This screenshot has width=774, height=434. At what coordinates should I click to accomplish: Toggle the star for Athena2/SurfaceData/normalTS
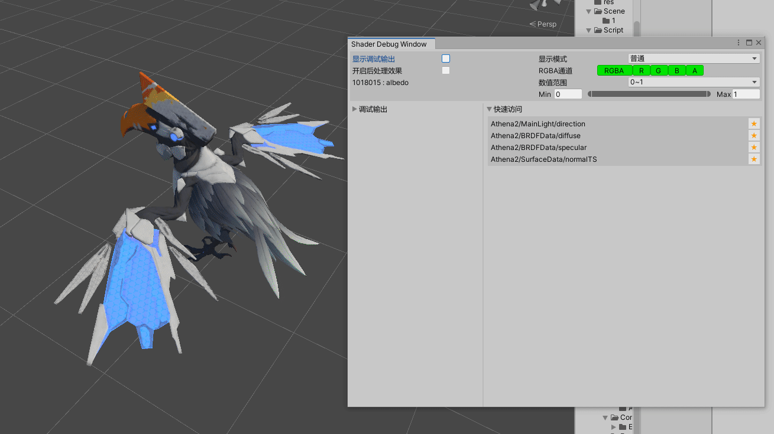(753, 159)
